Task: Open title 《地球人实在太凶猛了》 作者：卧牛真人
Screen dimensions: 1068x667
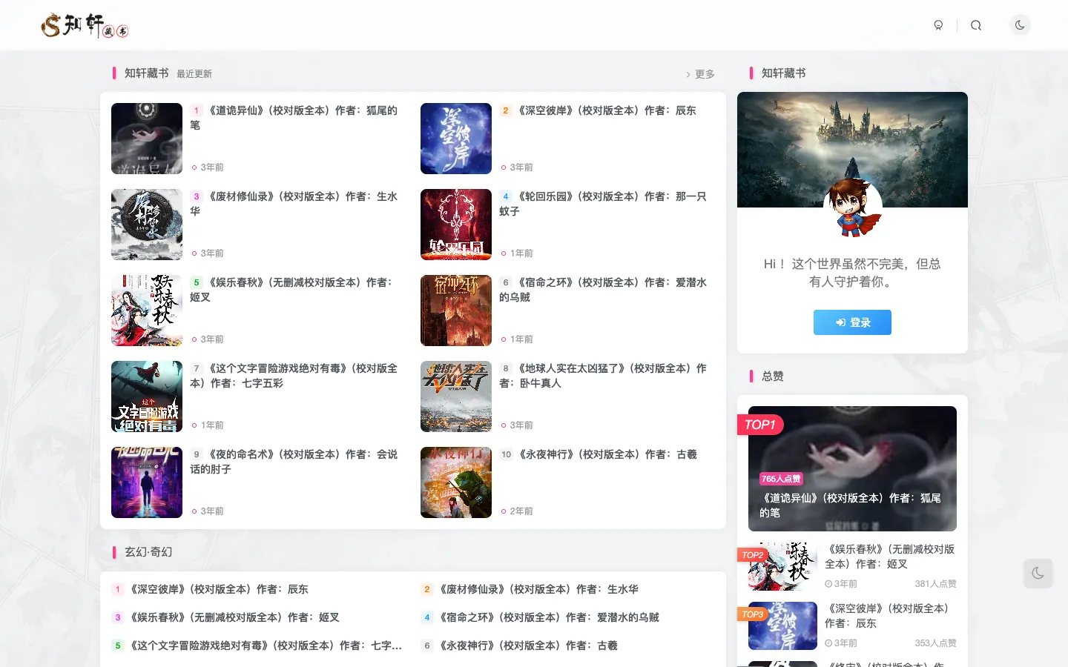Action: tap(604, 376)
